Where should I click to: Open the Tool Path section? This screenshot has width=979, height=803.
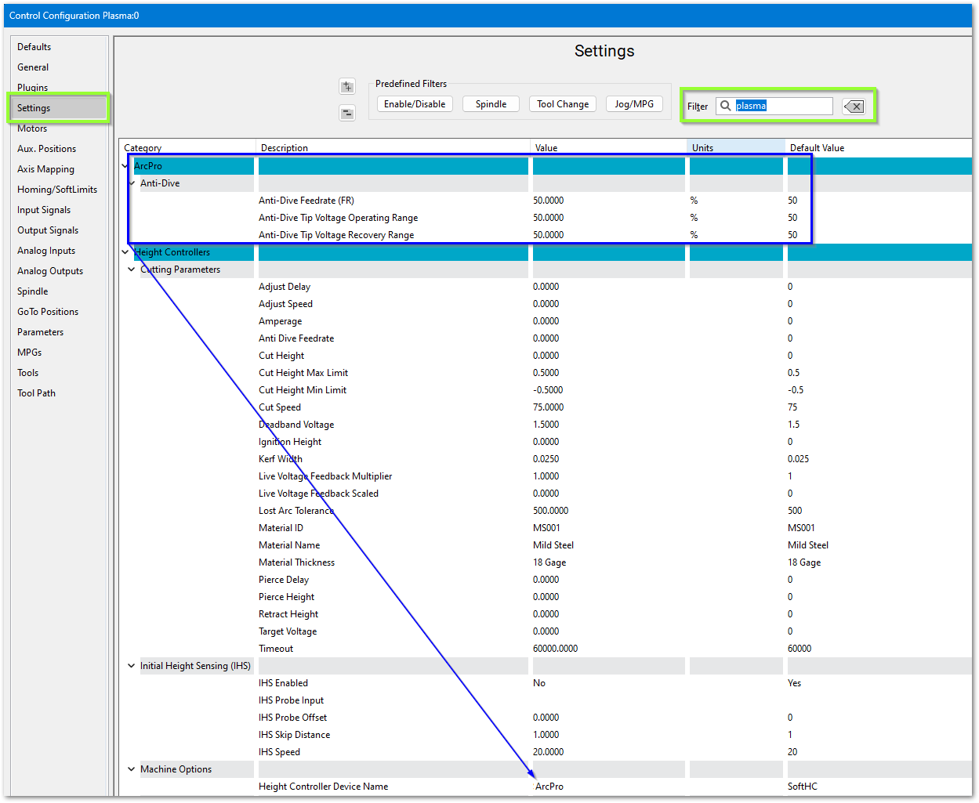coord(36,393)
